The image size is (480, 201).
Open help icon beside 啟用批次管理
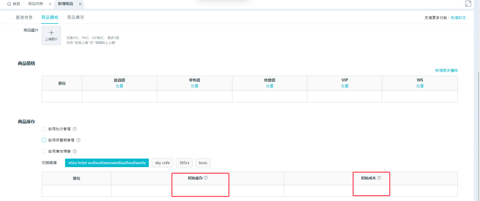[x=75, y=129]
